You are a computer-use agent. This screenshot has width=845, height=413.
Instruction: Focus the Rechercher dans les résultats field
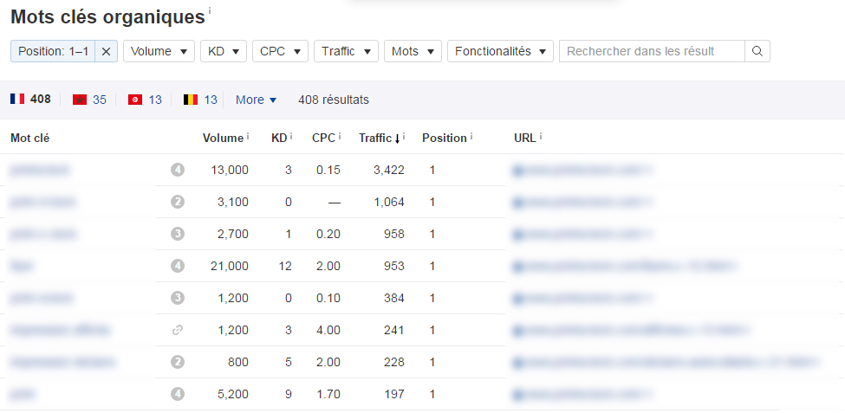652,51
